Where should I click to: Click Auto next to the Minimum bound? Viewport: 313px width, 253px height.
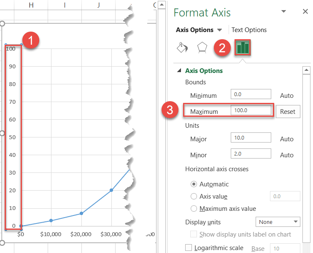click(x=287, y=96)
